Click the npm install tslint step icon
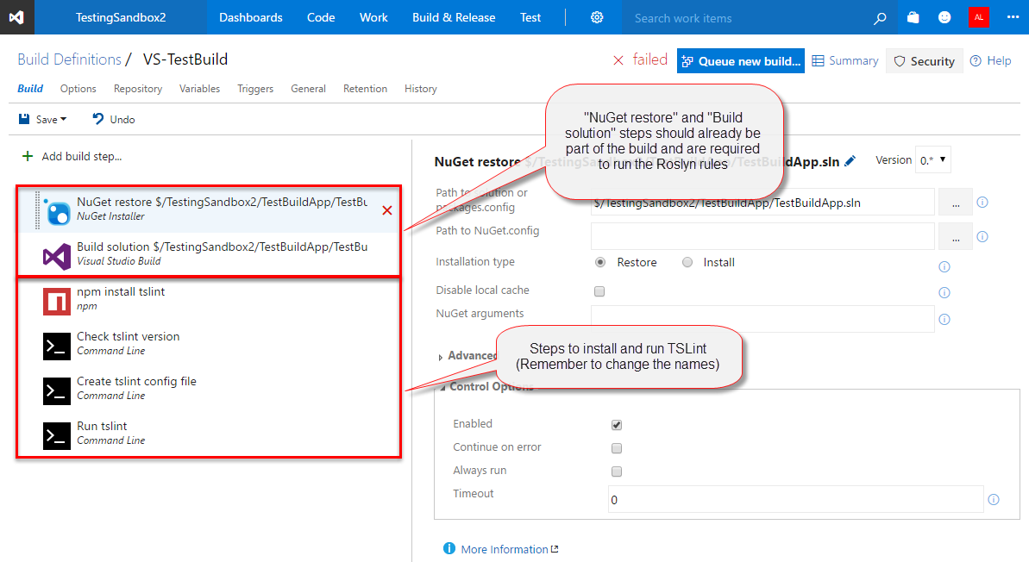1029x562 pixels. (x=57, y=301)
